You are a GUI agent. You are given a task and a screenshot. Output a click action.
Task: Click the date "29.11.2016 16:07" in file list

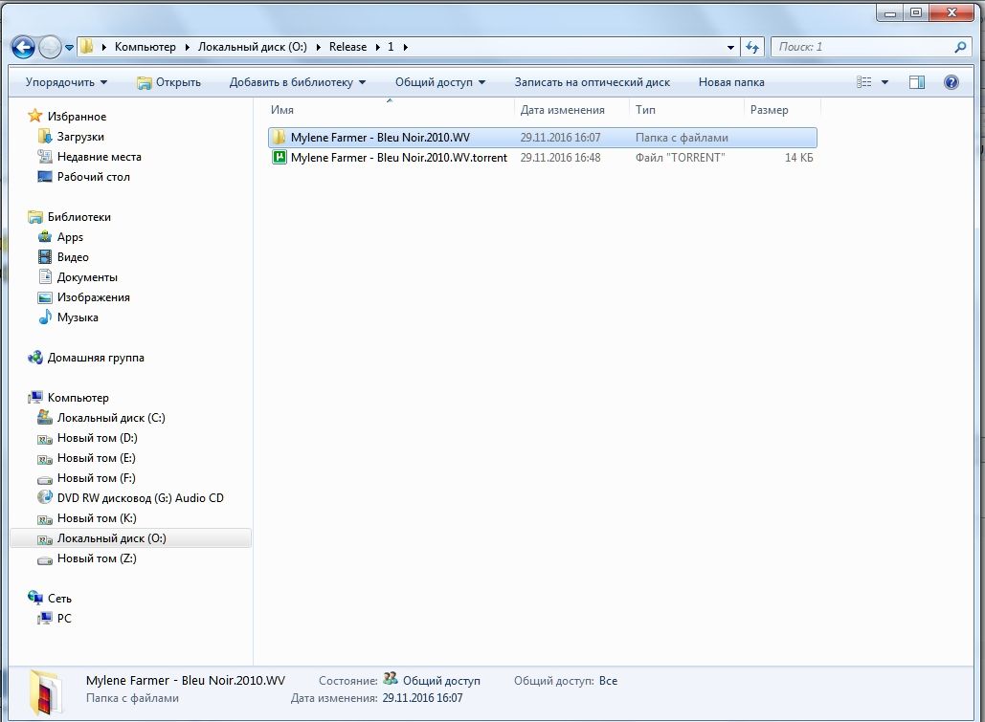point(560,138)
